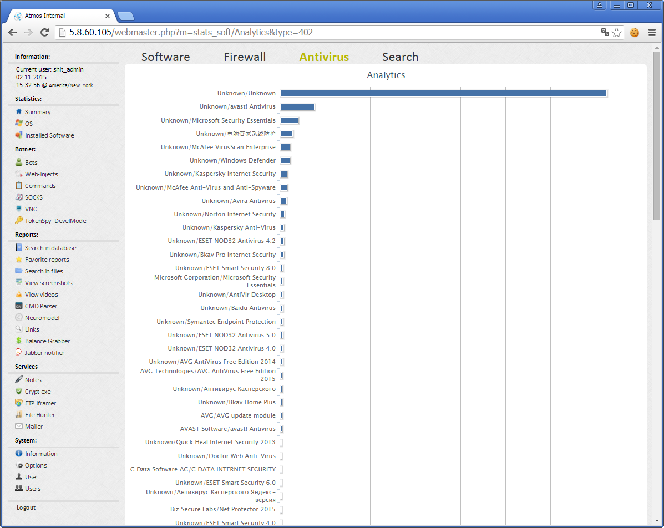
Task: Click the cookie extension icon
Action: tap(635, 32)
